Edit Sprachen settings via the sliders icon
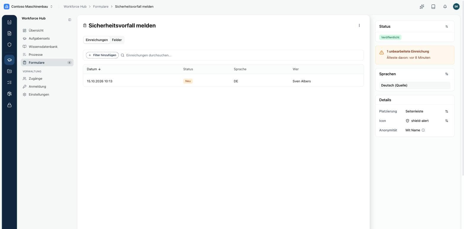Image resolution: width=464 pixels, height=229 pixels. coord(447,74)
